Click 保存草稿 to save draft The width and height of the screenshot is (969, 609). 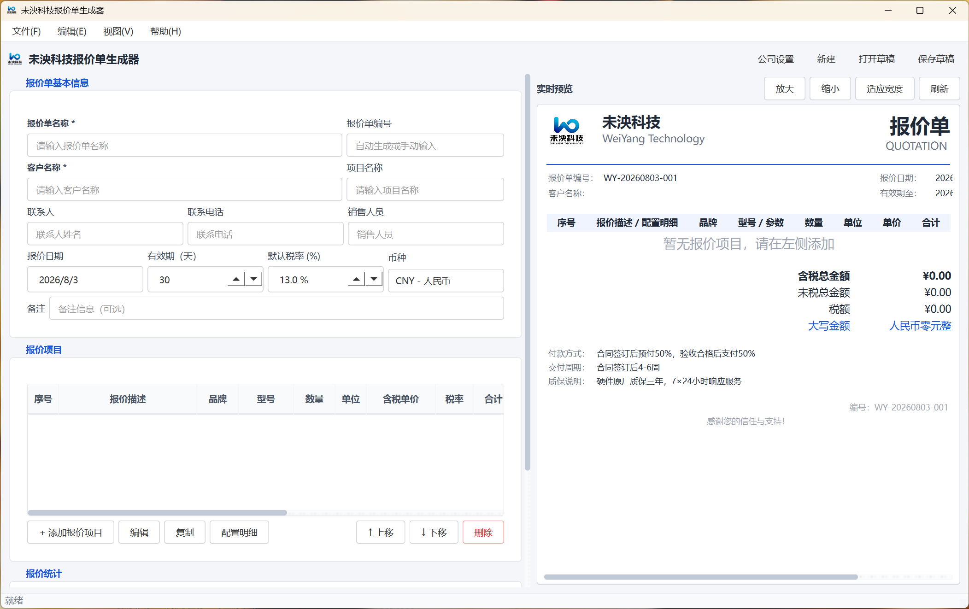coord(936,59)
